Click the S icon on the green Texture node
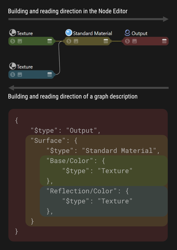Viewport: 177px width, 250px height. click(x=13, y=41)
